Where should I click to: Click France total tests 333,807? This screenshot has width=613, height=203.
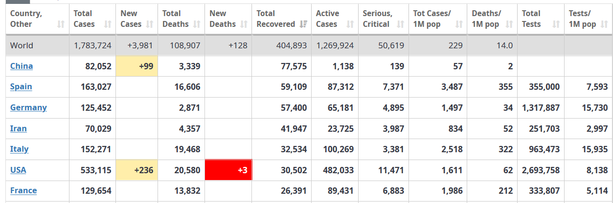pyautogui.click(x=545, y=190)
